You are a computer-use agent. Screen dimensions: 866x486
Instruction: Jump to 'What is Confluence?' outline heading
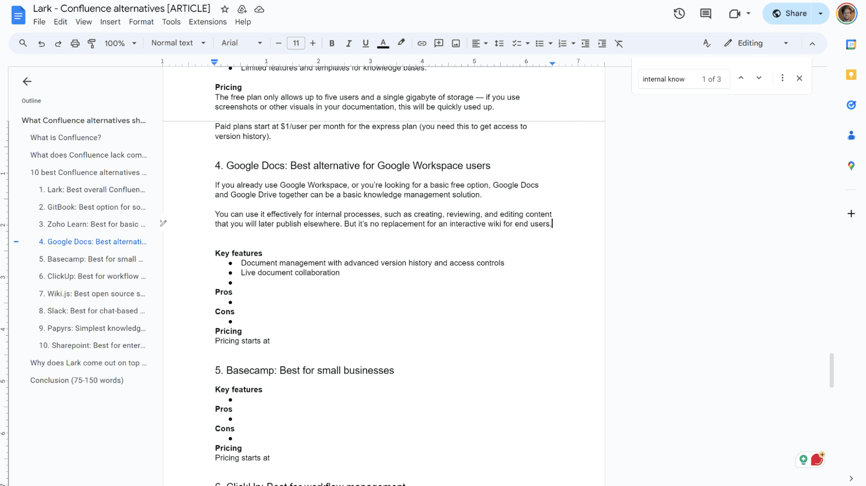coord(65,137)
